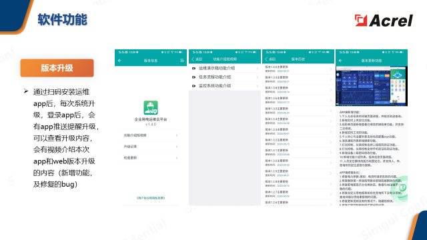Image resolution: width=427 pixels, height=240 pixels.
Task: Click the green worker app logo icon
Action: 151,108
